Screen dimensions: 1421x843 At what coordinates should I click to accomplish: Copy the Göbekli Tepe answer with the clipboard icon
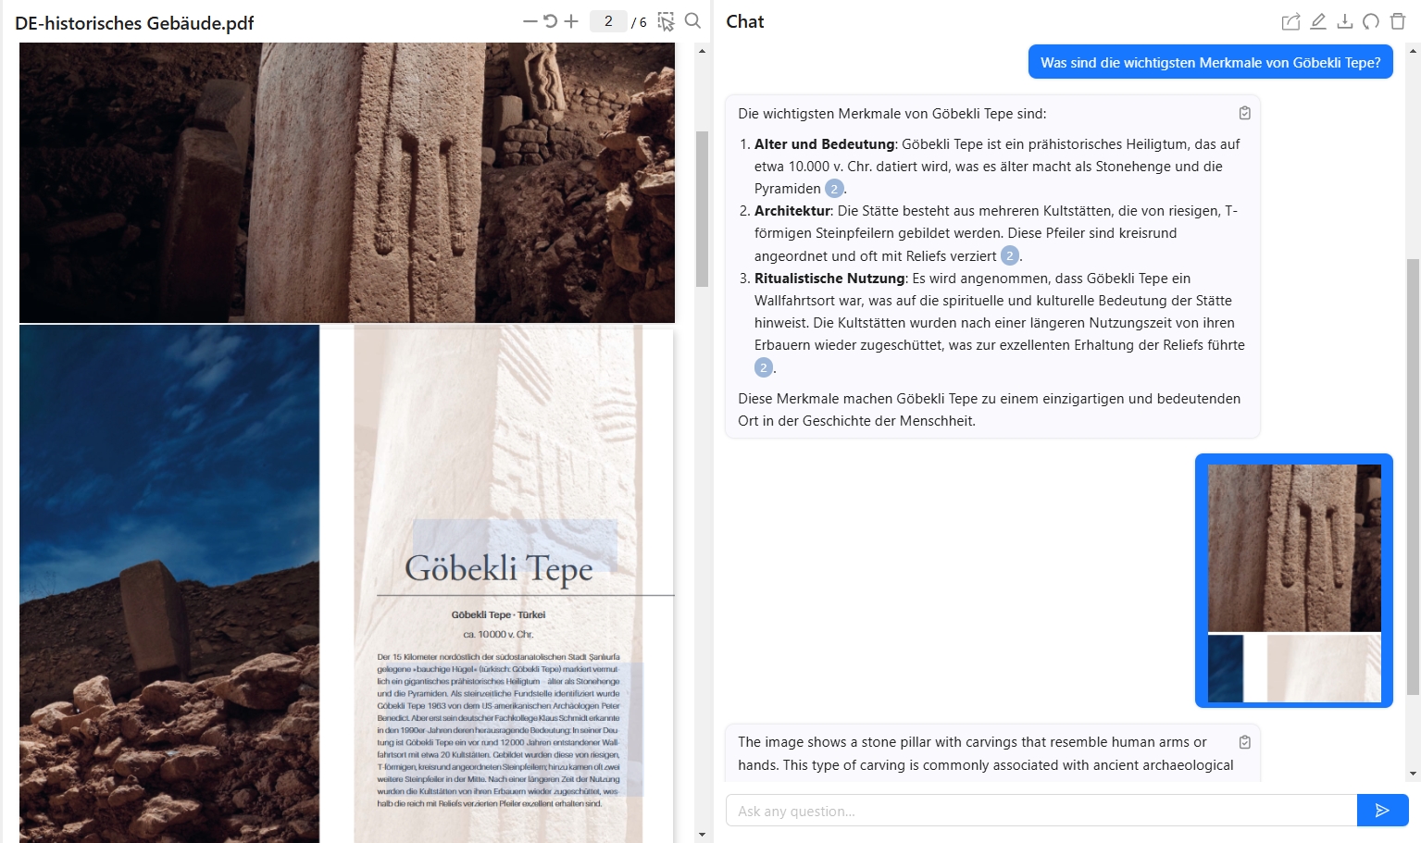pyautogui.click(x=1245, y=111)
